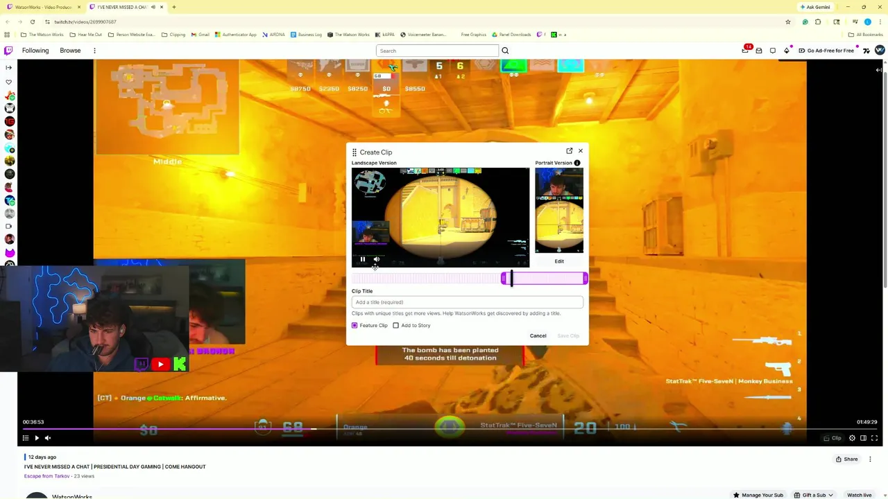Click Ask Gemini in the title bar
Image resolution: width=888 pixels, height=499 pixels.
pyautogui.click(x=815, y=7)
